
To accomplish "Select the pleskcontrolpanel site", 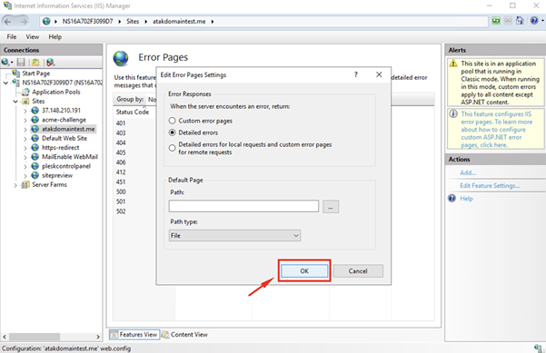I will 66,166.
